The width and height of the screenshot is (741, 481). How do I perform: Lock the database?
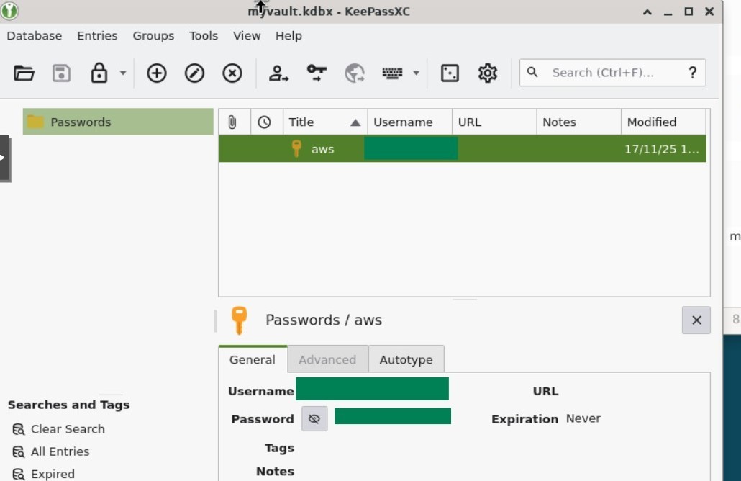pyautogui.click(x=100, y=73)
